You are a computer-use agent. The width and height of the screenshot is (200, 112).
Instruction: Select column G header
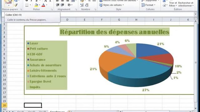(x=119, y=20)
